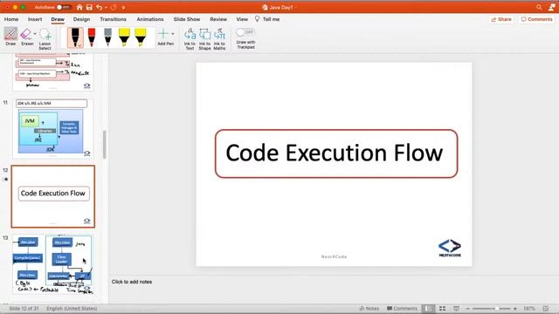The height and width of the screenshot is (314, 559).
Task: Select the Eraser tool
Action: point(26,37)
